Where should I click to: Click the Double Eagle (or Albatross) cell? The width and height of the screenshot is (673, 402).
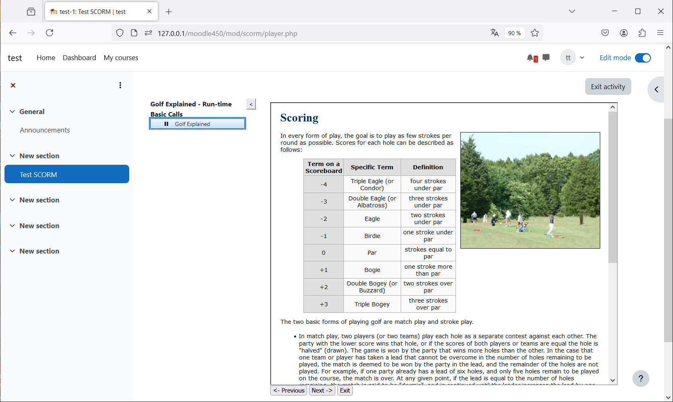[372, 202]
